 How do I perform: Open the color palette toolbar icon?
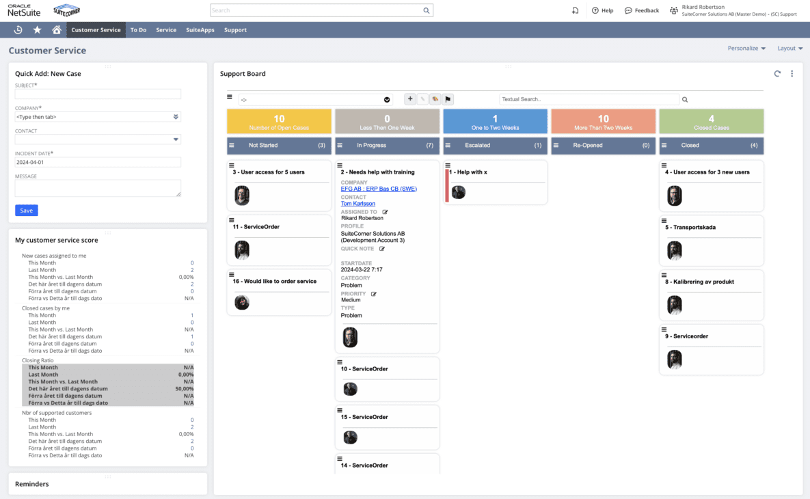435,98
